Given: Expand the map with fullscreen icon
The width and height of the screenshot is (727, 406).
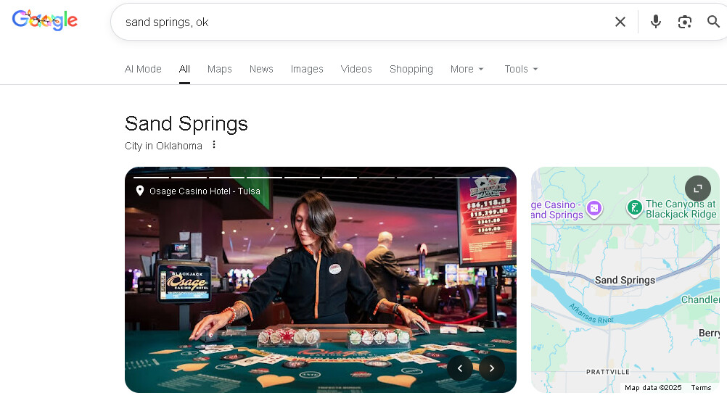Looking at the screenshot, I should point(698,188).
